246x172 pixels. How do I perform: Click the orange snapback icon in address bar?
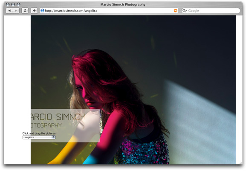175,11
